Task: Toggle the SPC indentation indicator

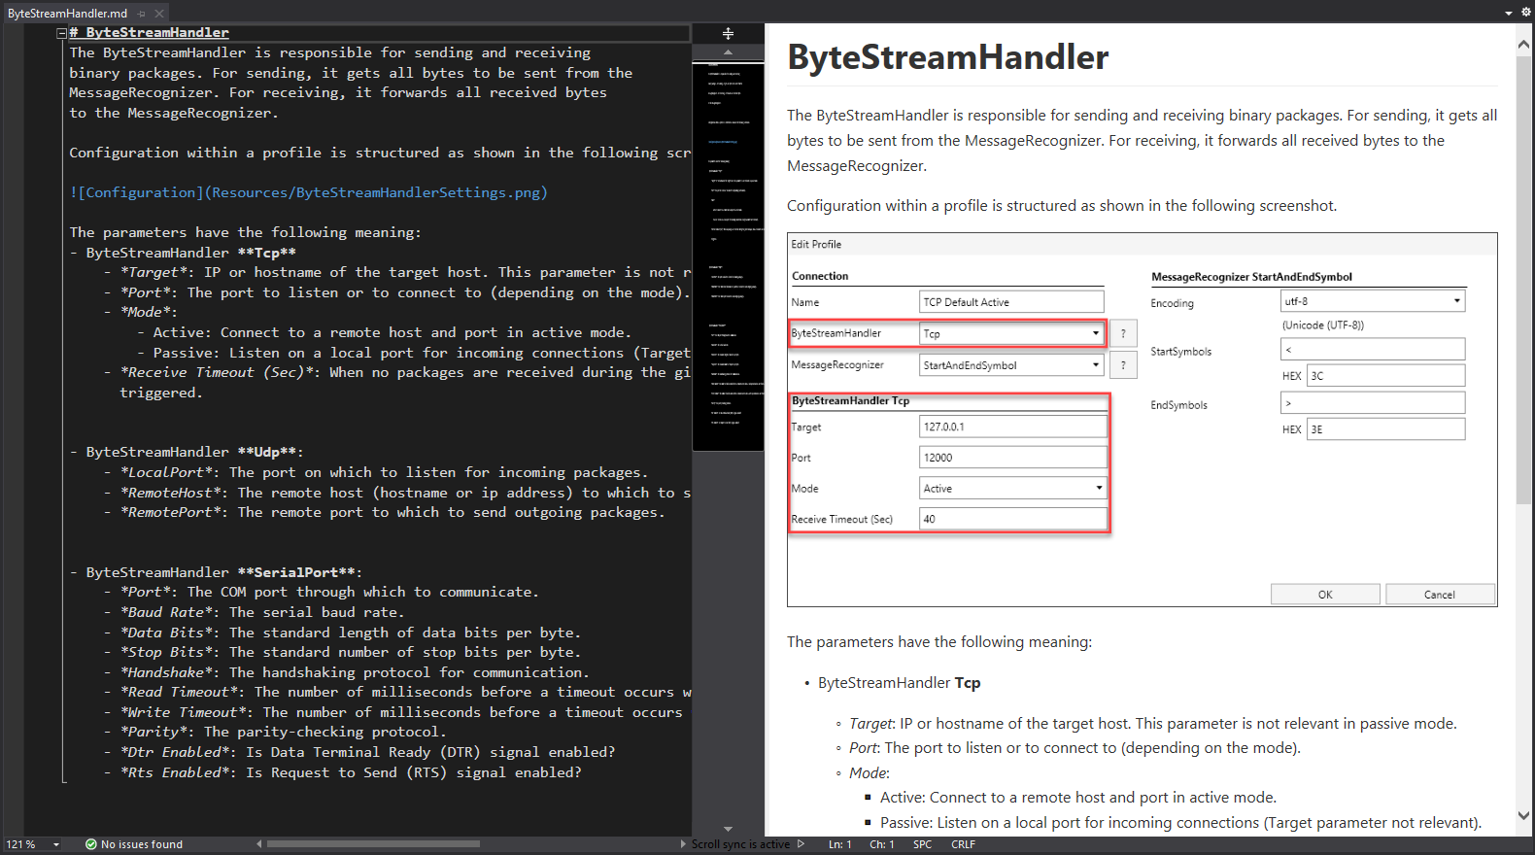Action: pos(922,844)
